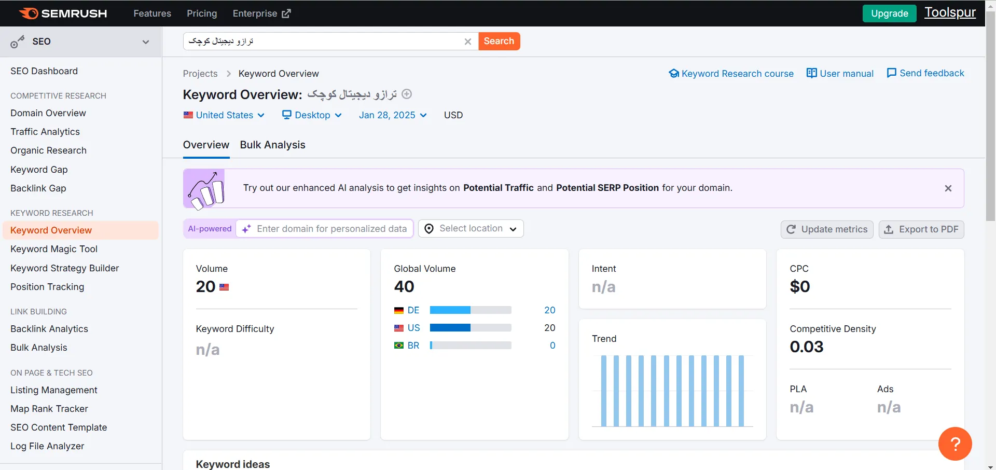Open Organic Research
This screenshot has height=470, width=996.
[48, 150]
